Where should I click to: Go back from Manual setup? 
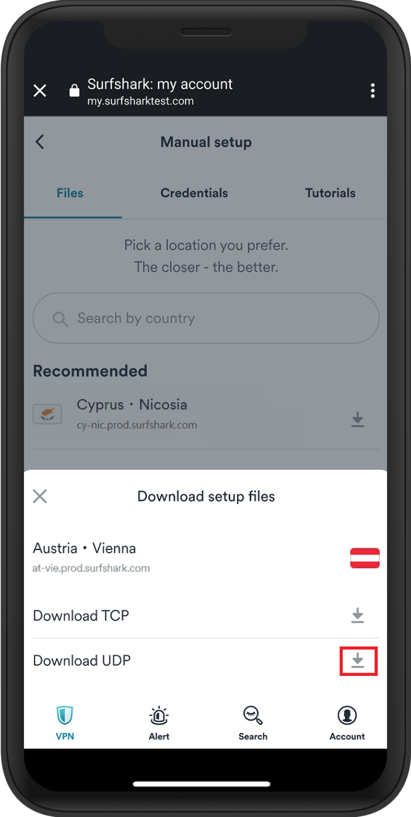pos(40,142)
